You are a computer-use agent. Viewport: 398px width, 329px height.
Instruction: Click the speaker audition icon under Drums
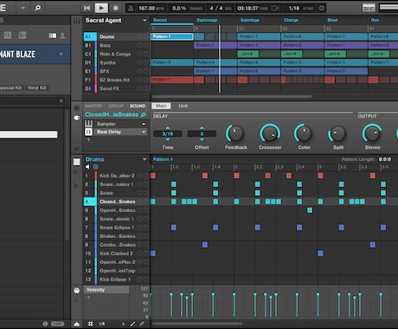click(87, 167)
